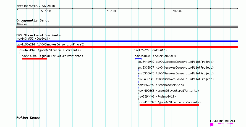Viewport: 246px width, 127px height.
Task: Click nsv4484376 (gnomADStructuralVariants) label
Action: (50, 50)
